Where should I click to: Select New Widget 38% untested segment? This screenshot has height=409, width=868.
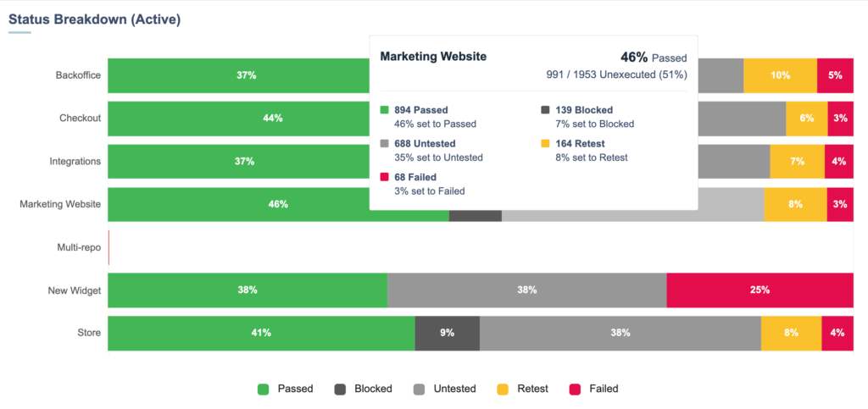coord(526,290)
